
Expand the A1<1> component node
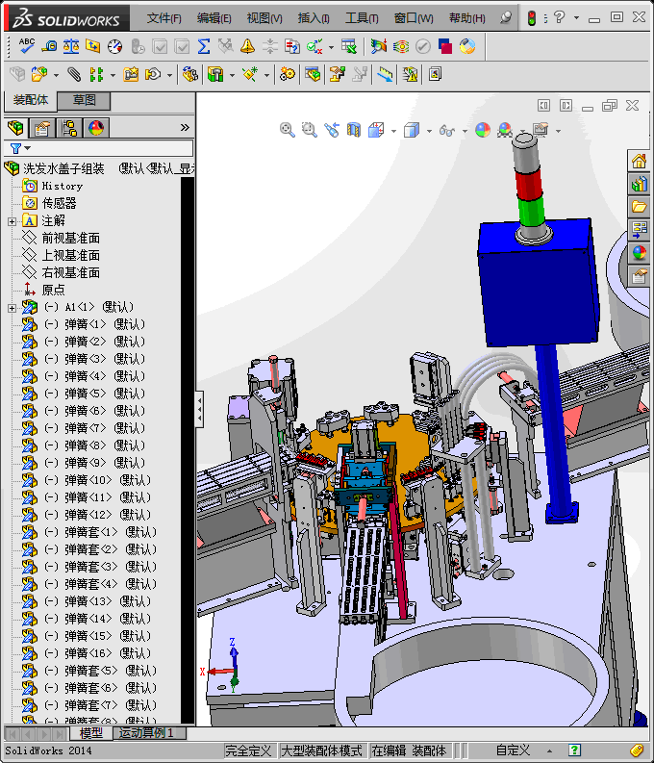click(x=13, y=308)
